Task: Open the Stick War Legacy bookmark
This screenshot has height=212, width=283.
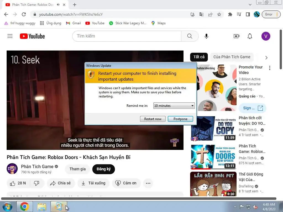Action: pos(128,23)
